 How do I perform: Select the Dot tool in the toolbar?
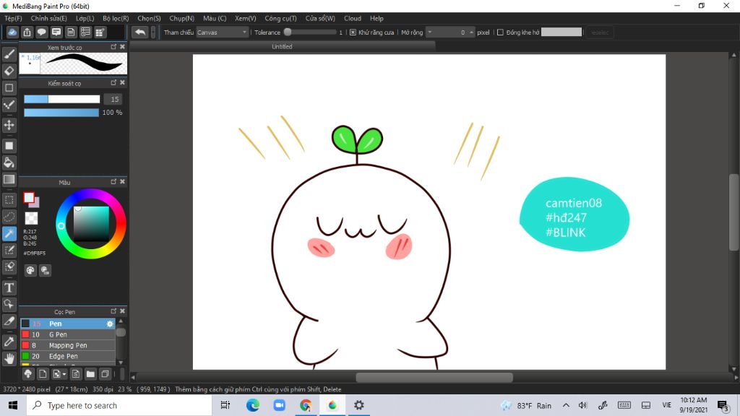pos(9,105)
